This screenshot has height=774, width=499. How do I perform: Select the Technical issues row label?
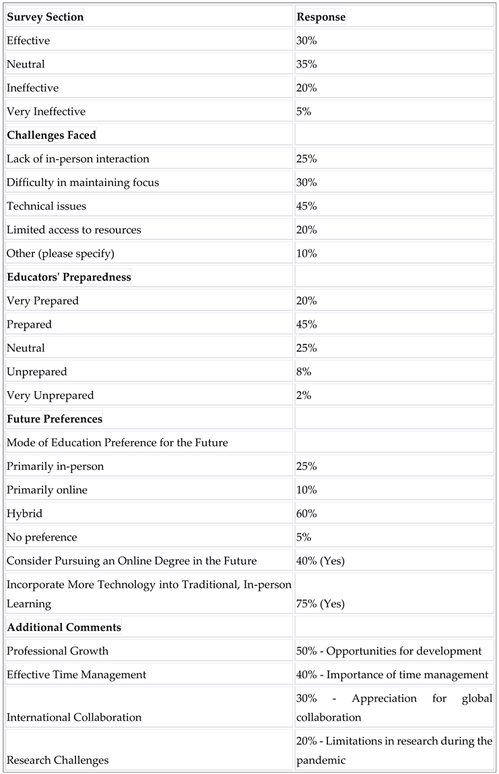click(x=46, y=206)
